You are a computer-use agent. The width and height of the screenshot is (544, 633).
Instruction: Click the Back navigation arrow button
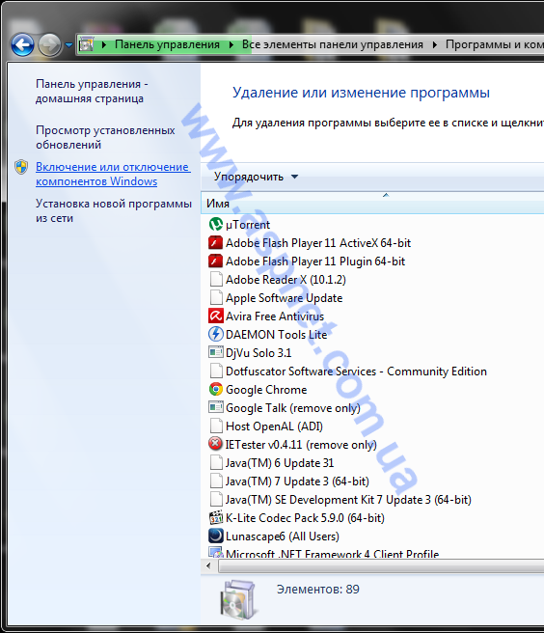tap(22, 44)
